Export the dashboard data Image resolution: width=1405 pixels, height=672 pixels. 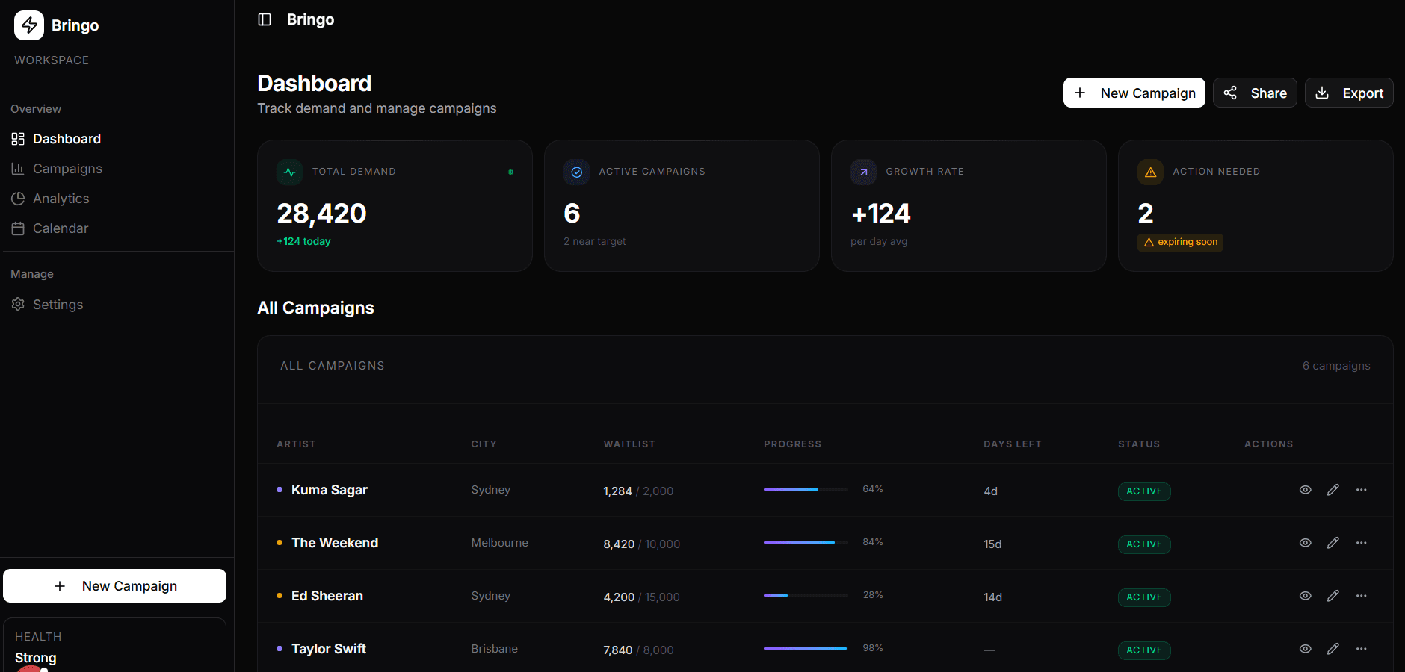(x=1349, y=93)
